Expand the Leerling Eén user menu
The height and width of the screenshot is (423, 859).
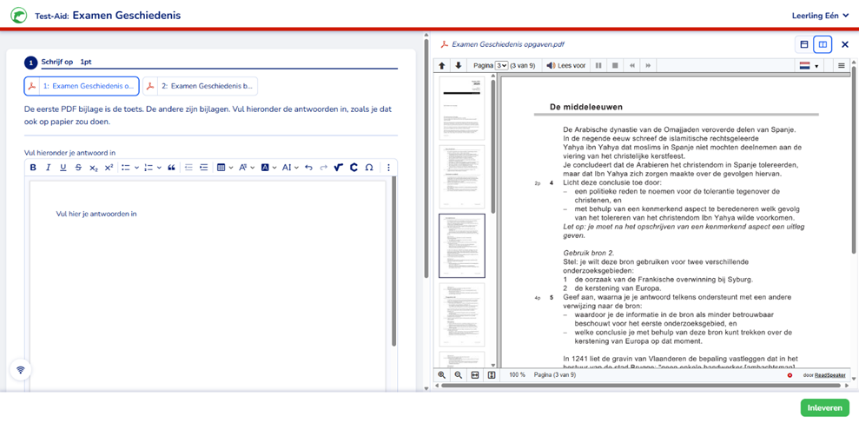click(x=819, y=16)
